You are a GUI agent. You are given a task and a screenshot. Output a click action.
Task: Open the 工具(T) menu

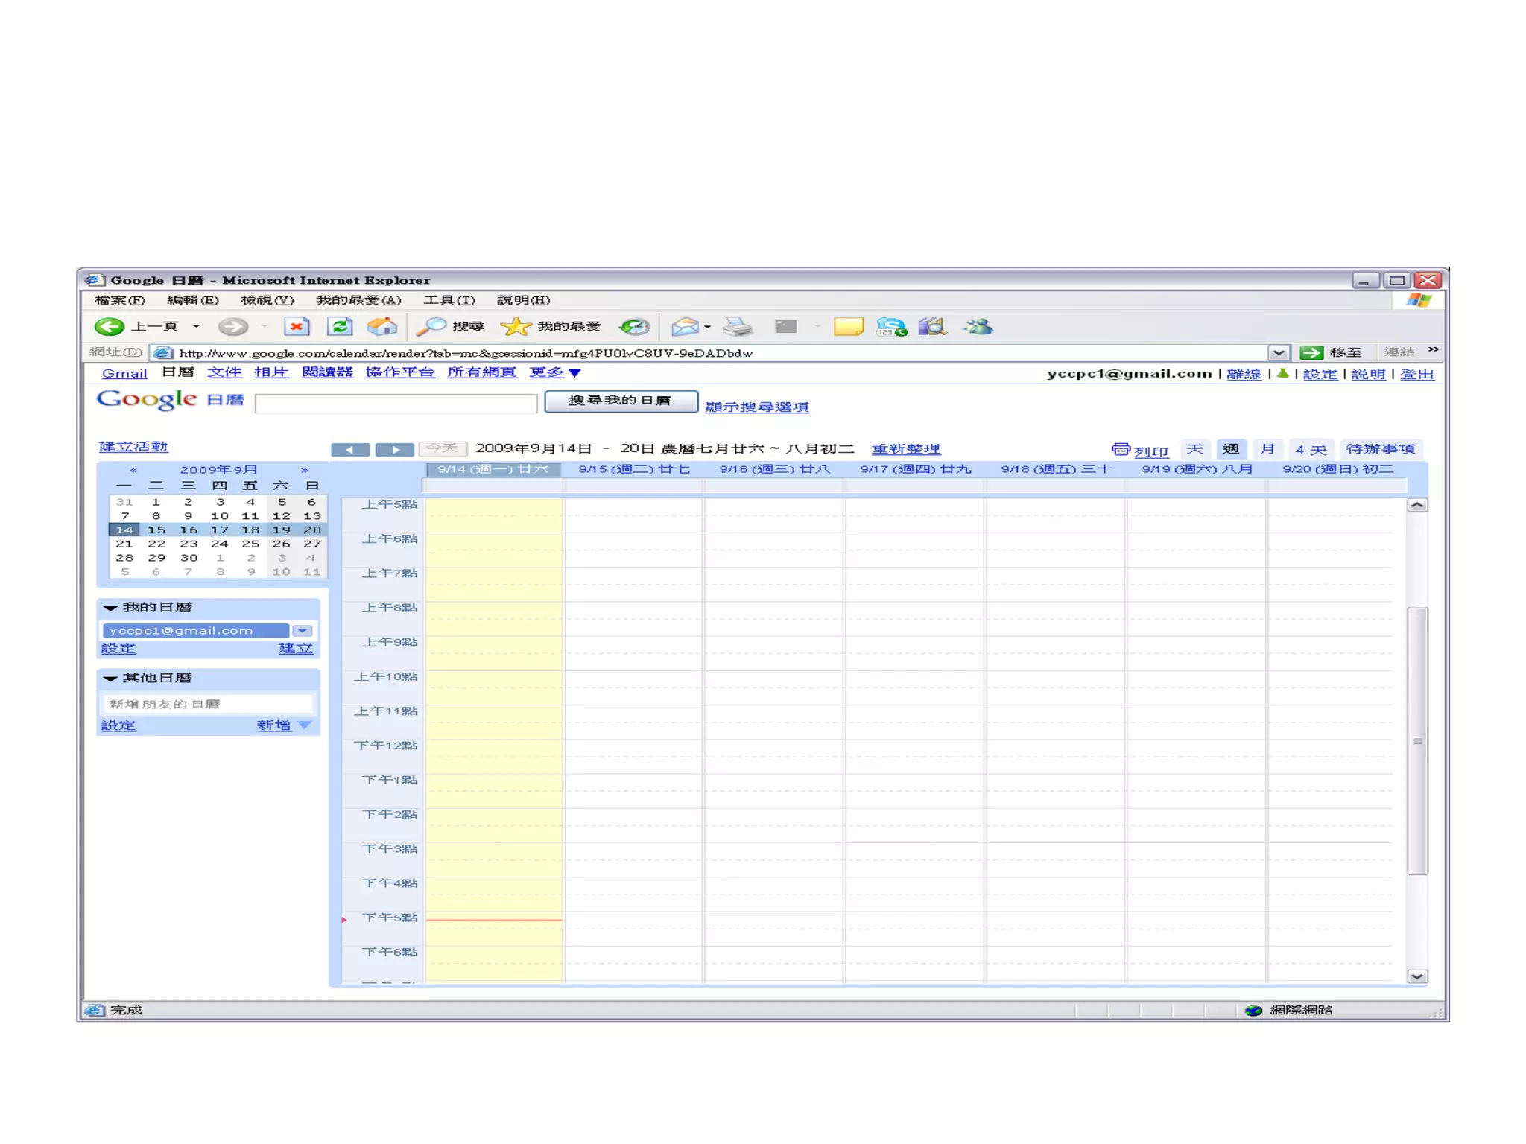coord(449,300)
